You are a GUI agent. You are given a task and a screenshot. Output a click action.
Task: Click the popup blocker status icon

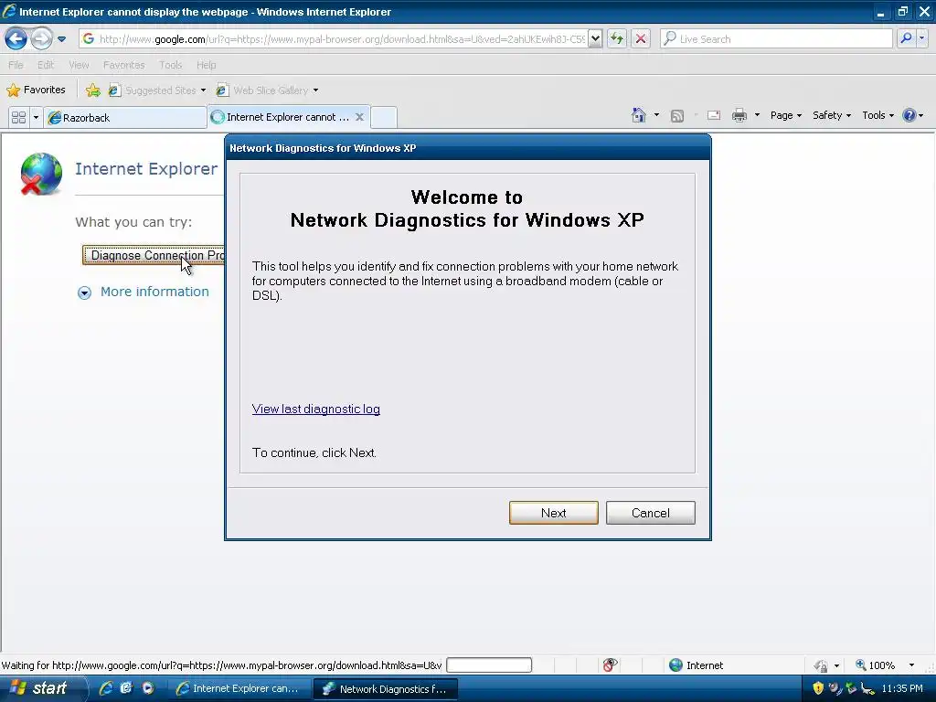[x=610, y=665]
